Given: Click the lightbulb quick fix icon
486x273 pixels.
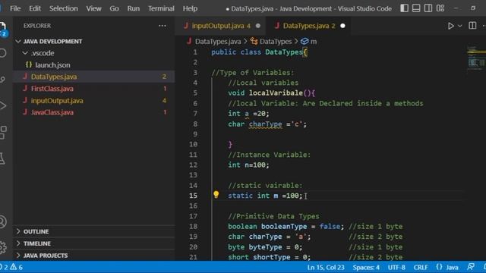Looking at the screenshot, I should coord(216,195).
